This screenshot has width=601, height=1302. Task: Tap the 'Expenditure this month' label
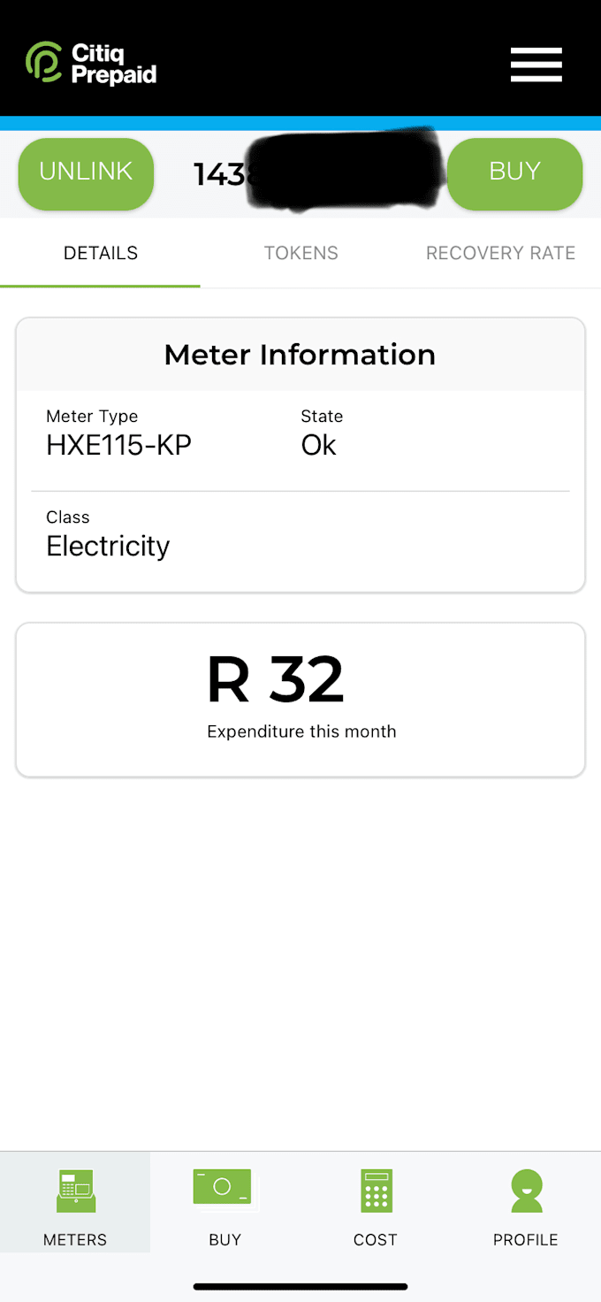[301, 732]
